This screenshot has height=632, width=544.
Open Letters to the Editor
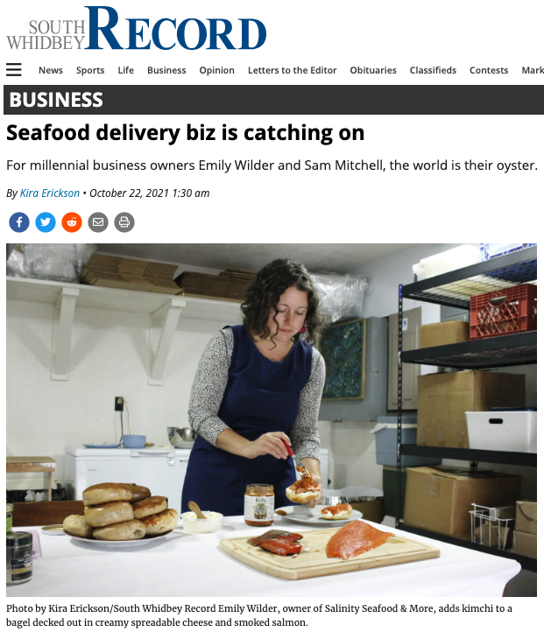coord(293,70)
